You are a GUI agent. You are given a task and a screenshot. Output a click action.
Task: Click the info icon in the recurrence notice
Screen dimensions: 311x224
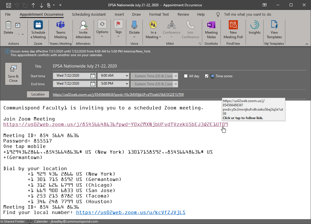[7, 52]
